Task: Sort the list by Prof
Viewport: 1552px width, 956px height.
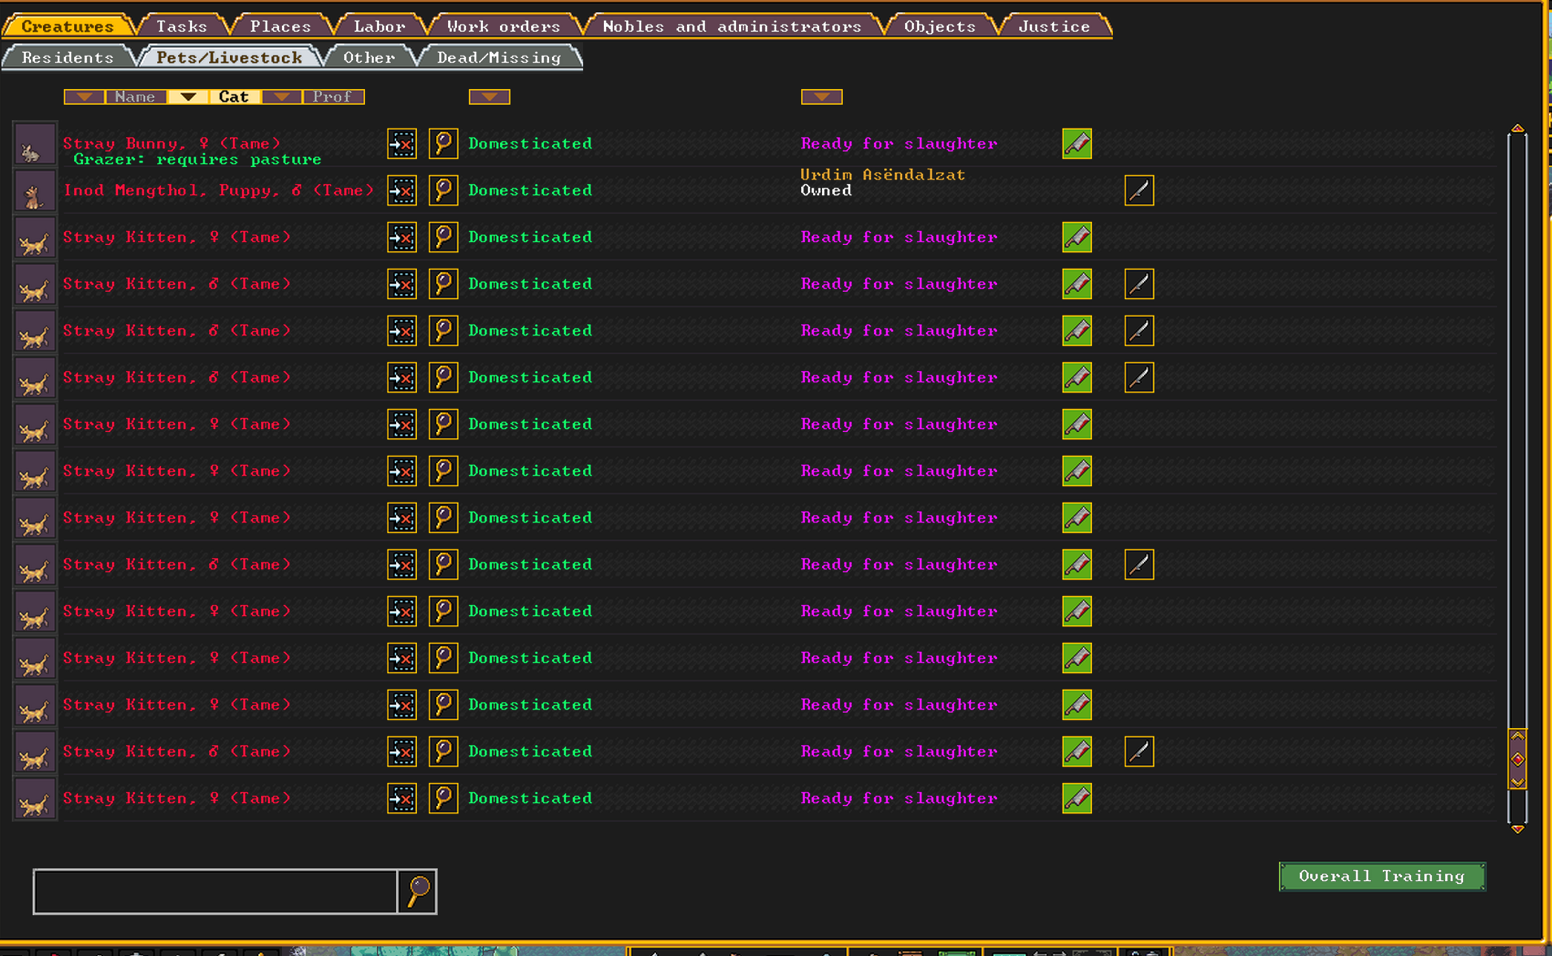Action: coord(332,97)
